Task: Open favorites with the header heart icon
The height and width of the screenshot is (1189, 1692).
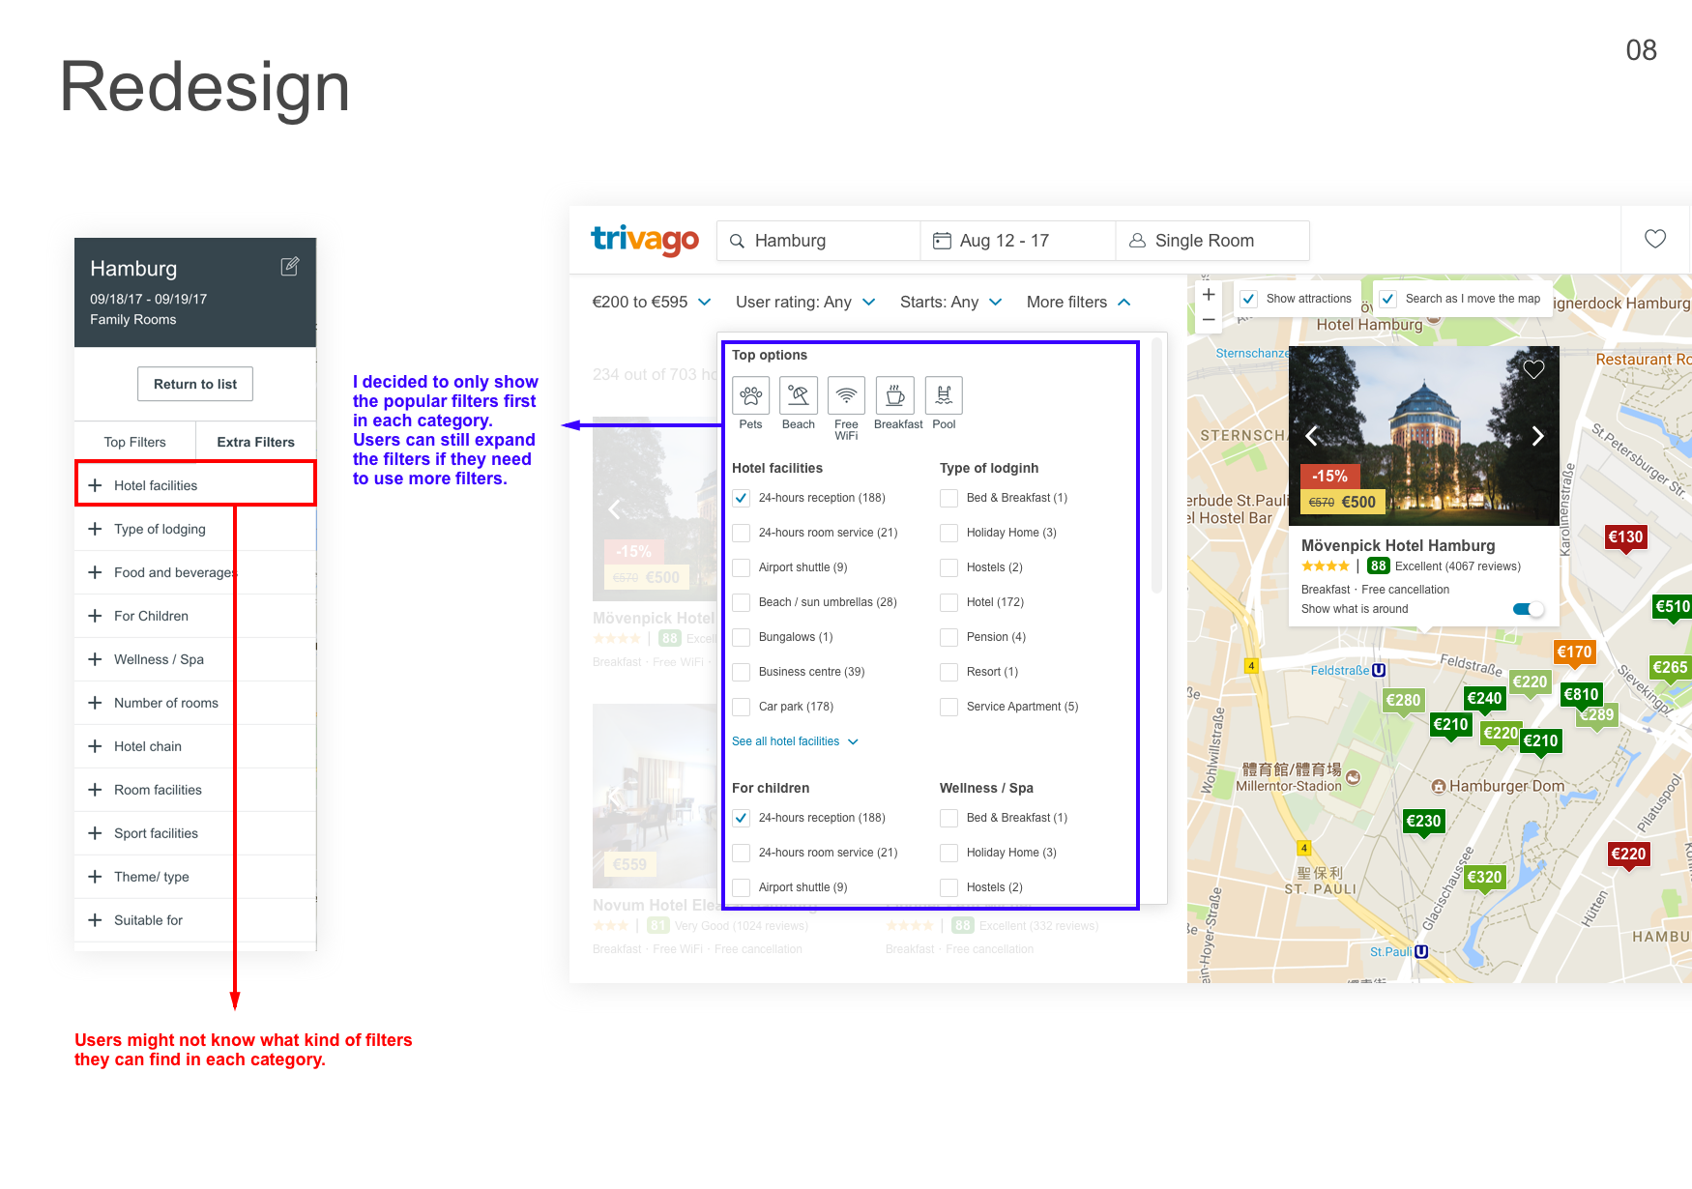Action: [x=1655, y=239]
